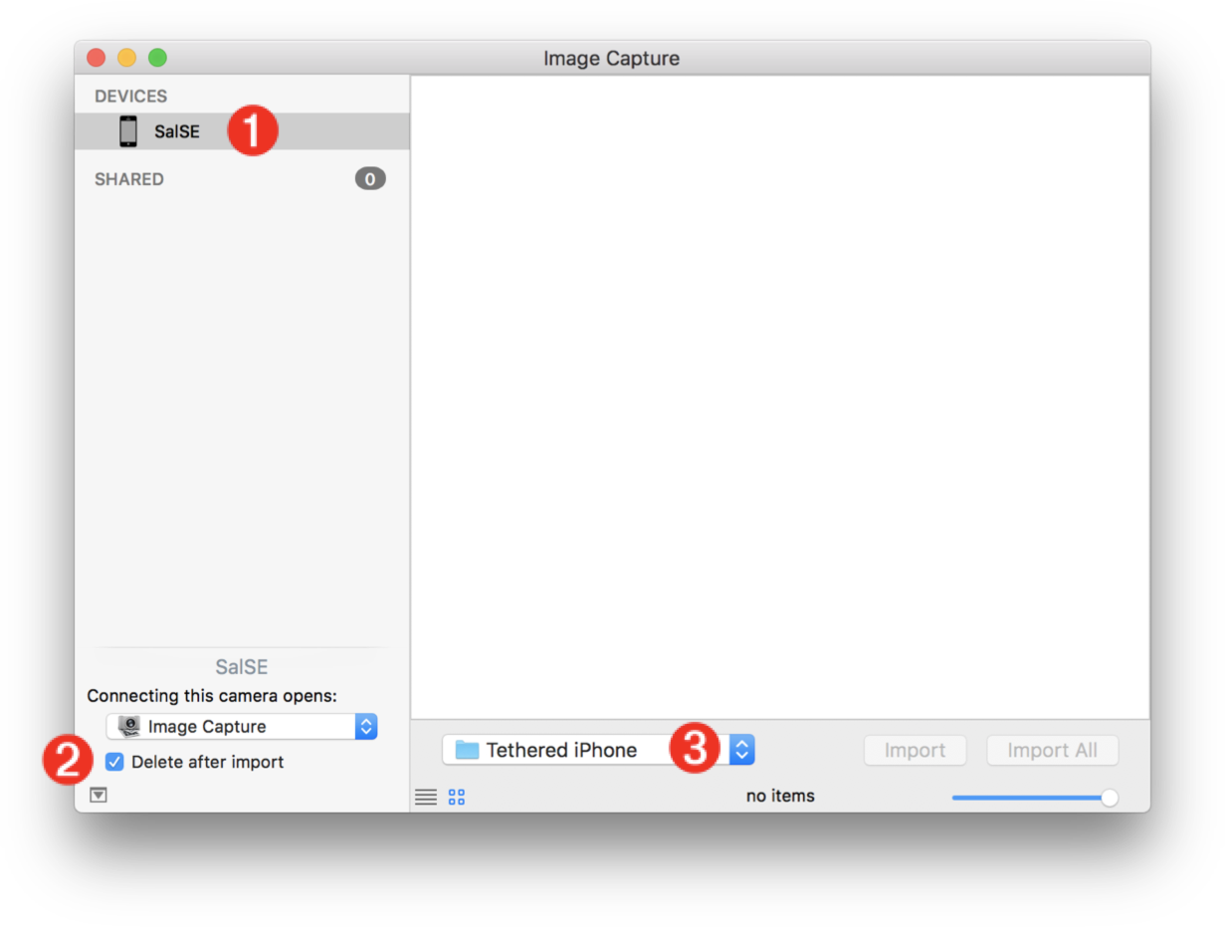The image size is (1225, 927).
Task: Minimize the Image Capture window
Action: pos(127,58)
